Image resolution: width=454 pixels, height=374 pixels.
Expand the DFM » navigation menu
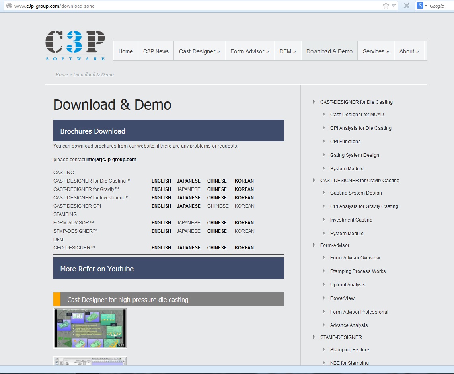(x=288, y=51)
